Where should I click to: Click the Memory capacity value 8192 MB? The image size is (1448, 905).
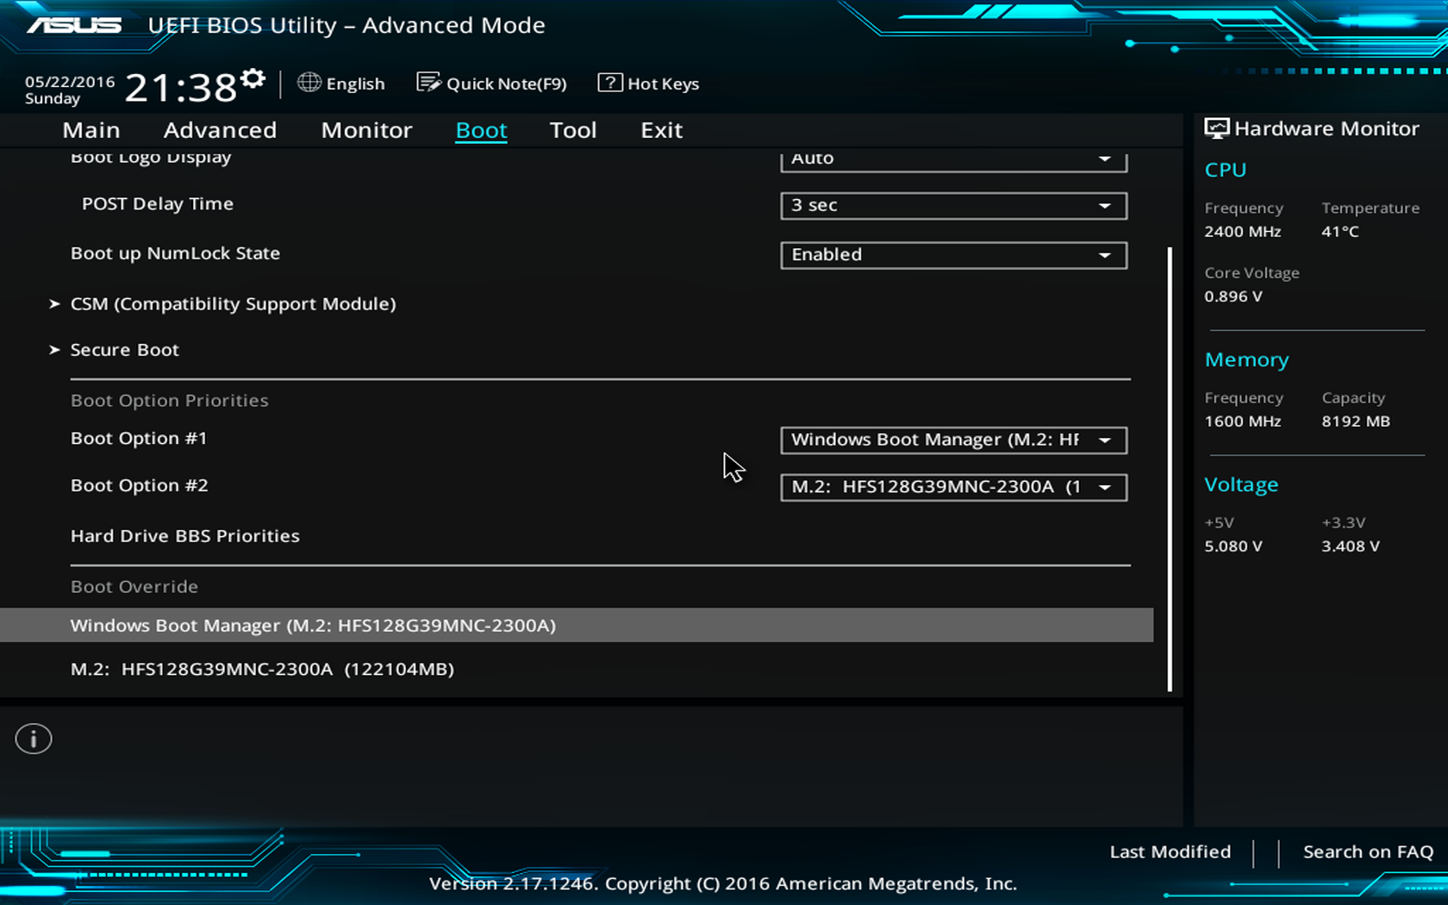(1356, 421)
